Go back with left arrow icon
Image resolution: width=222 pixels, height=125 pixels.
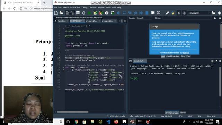179,13
